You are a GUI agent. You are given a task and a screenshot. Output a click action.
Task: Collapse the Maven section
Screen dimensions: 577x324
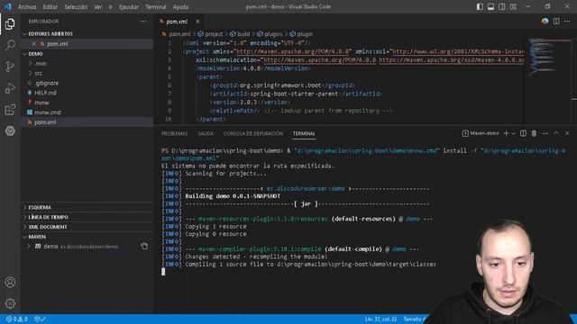(x=87, y=237)
